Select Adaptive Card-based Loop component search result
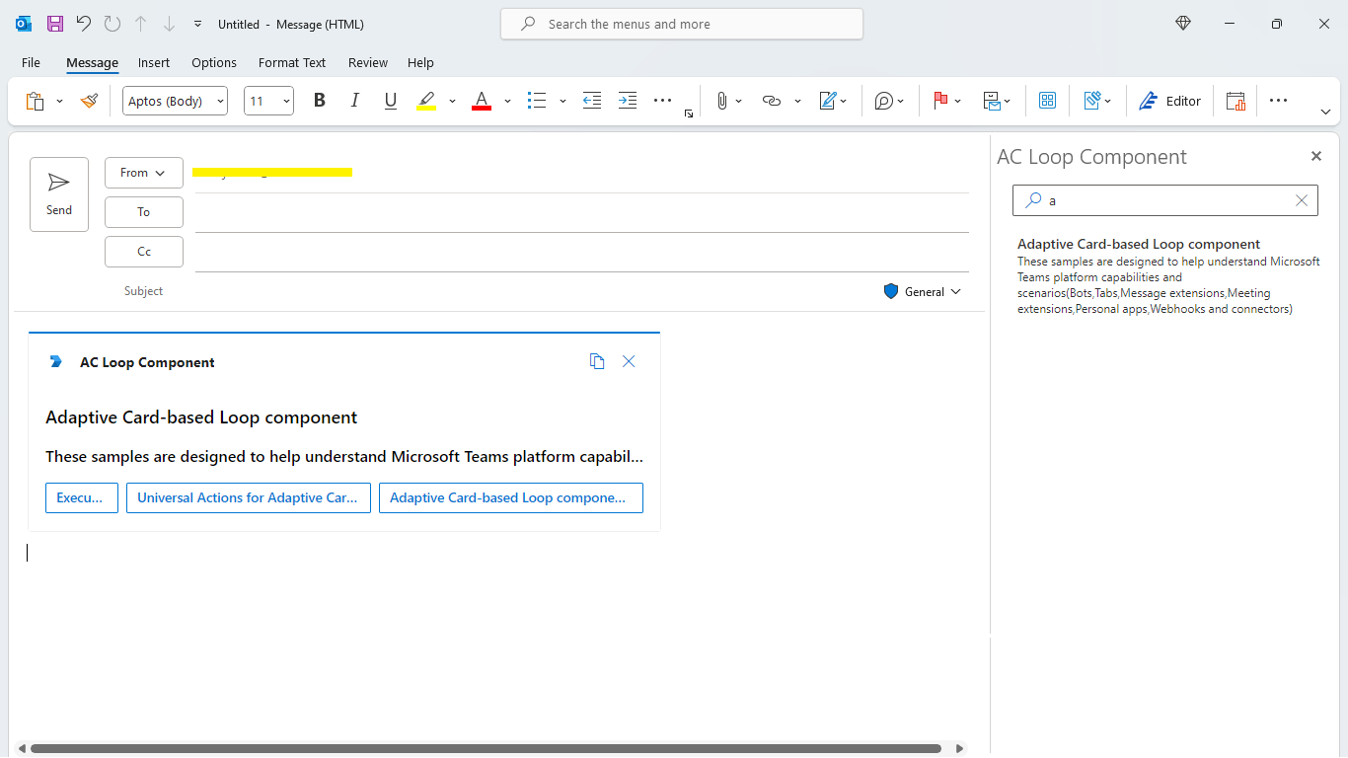The image size is (1348, 758). [x=1168, y=276]
